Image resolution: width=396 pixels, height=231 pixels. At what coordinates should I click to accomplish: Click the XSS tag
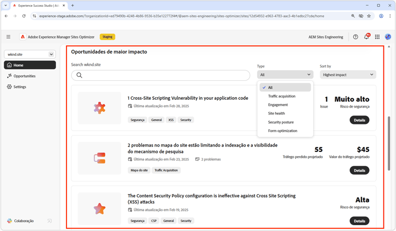171,120
